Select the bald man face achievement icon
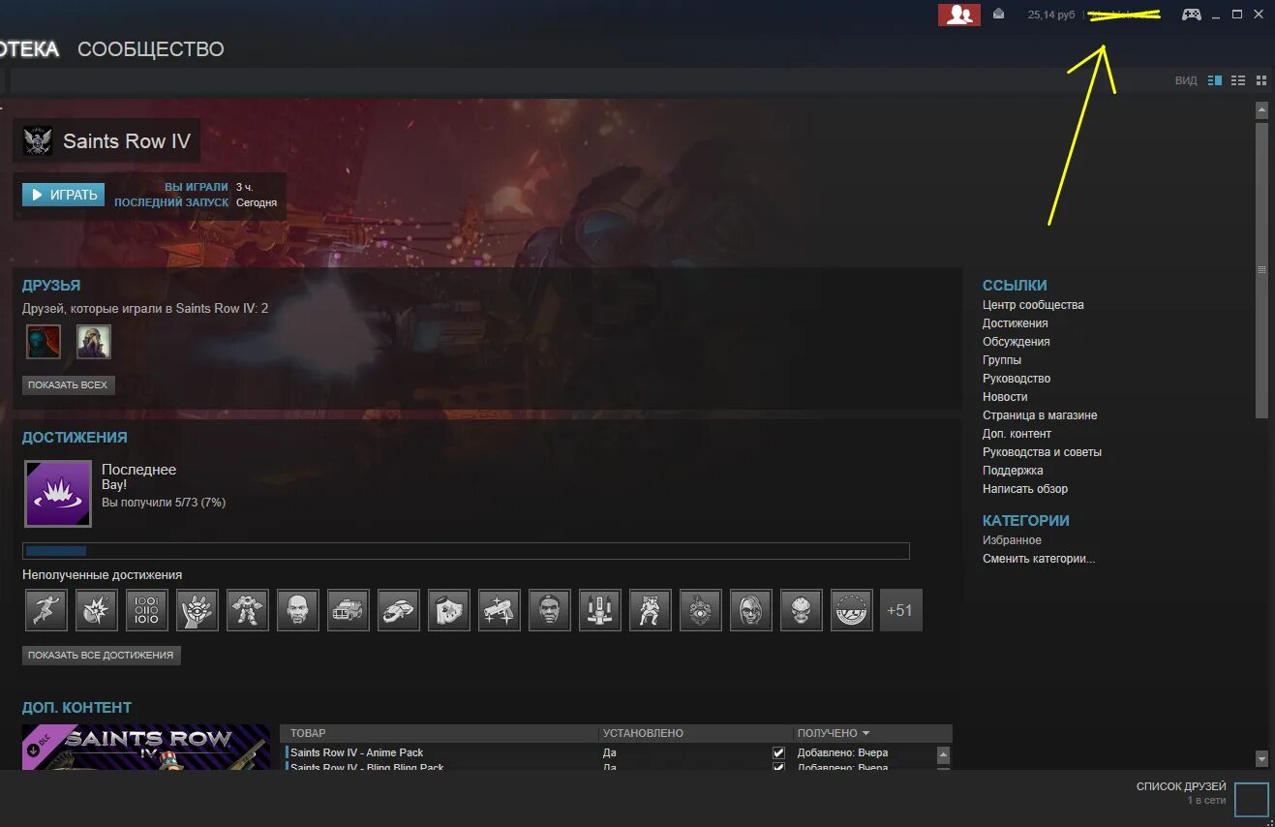Screen dimensions: 1275x827 point(298,610)
